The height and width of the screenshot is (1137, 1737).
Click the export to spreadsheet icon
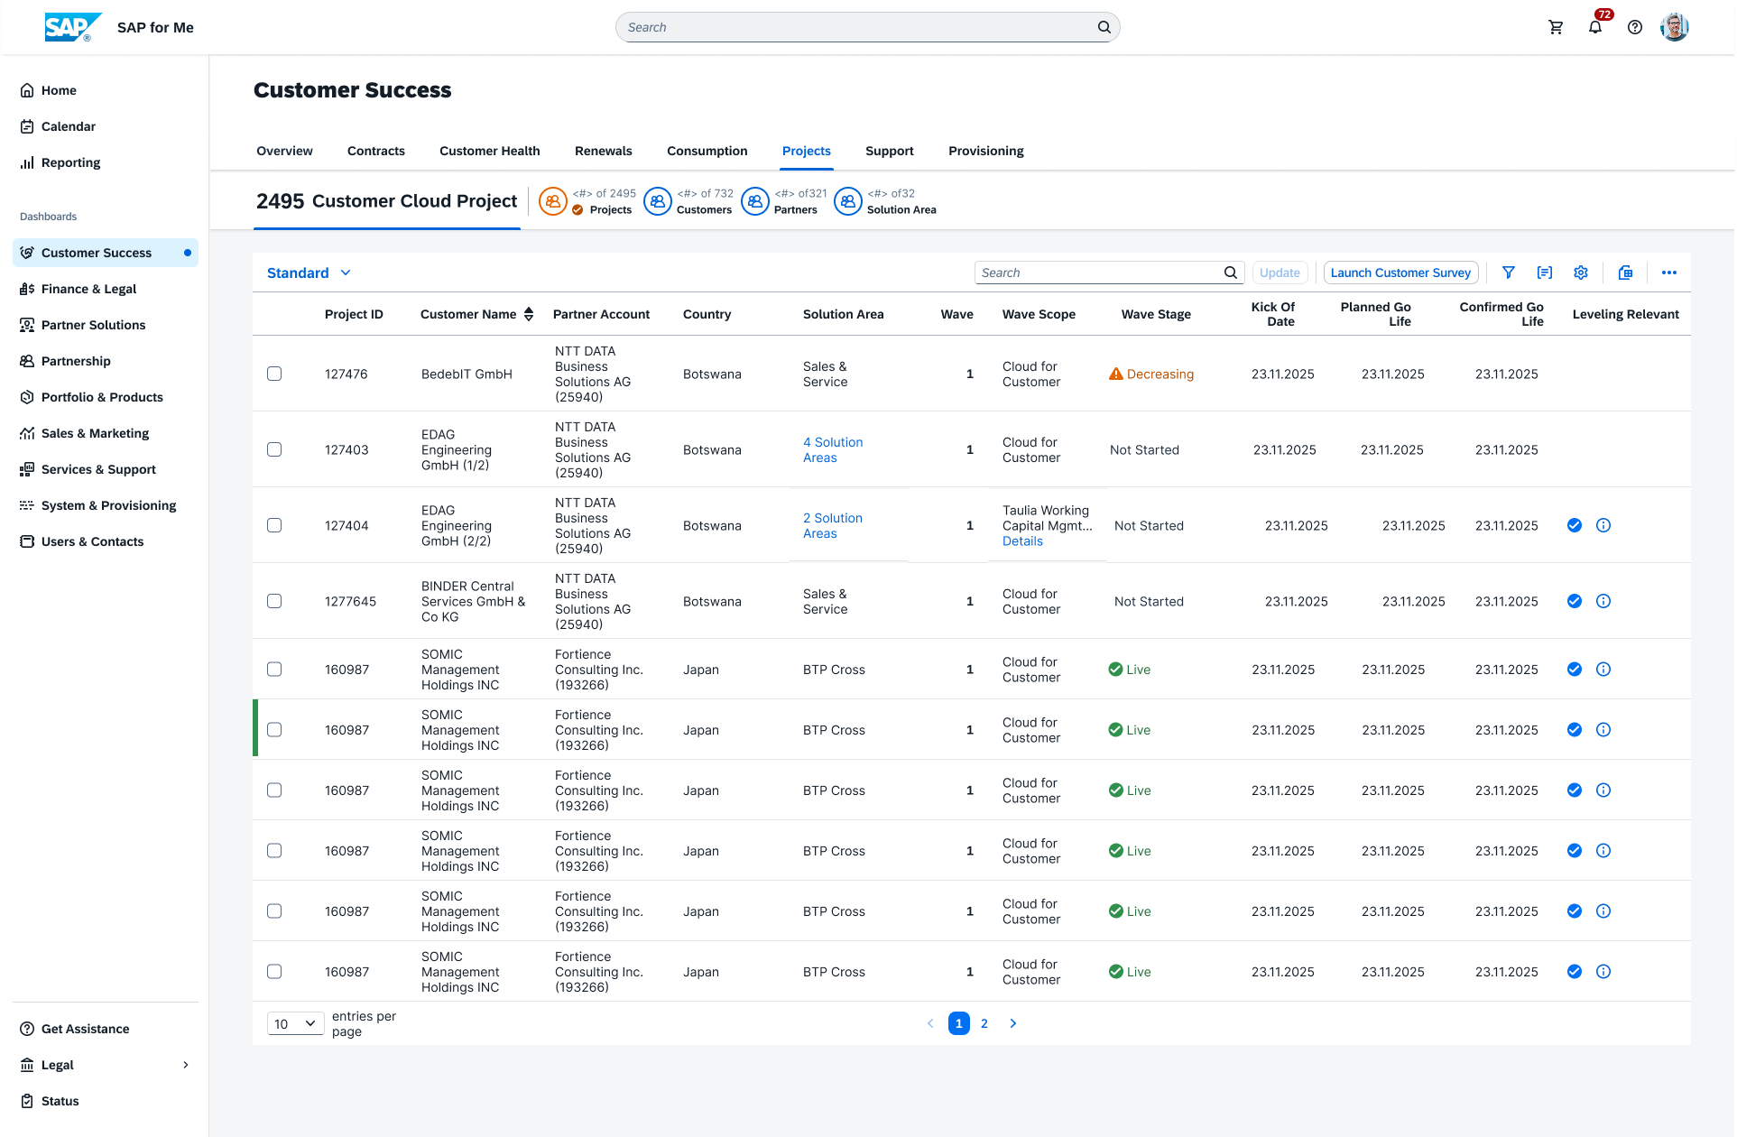(x=1626, y=273)
